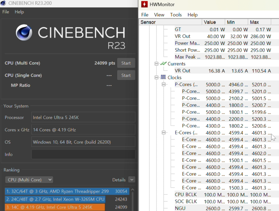Click the ranking list scroll up arrow
Viewport: 279px width, 211px height.
click(133, 190)
